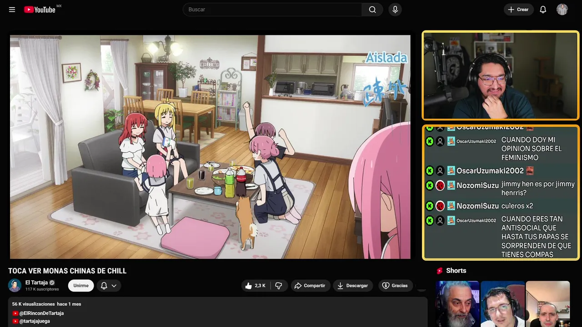
Task: Click '56 K visualizaciones' text
Action: (x=34, y=304)
